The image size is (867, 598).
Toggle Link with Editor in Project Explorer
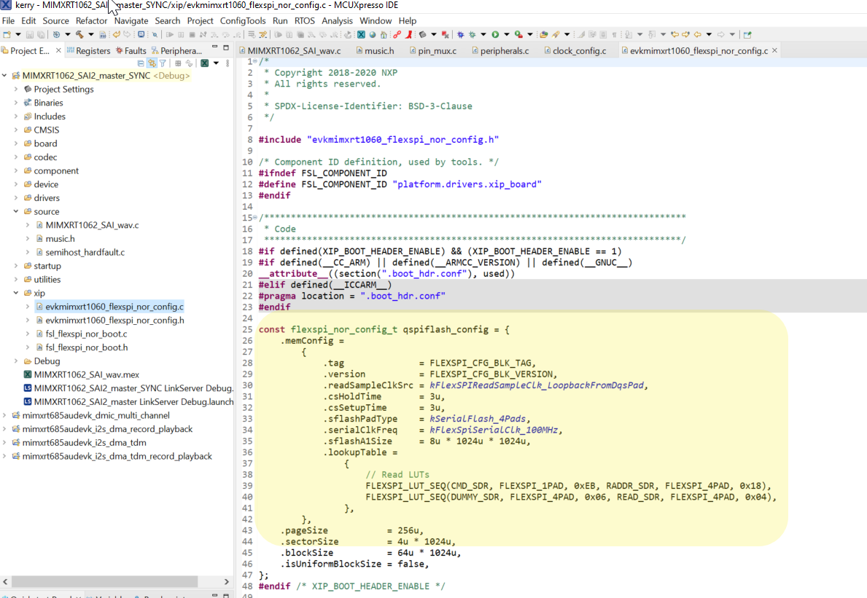click(152, 63)
